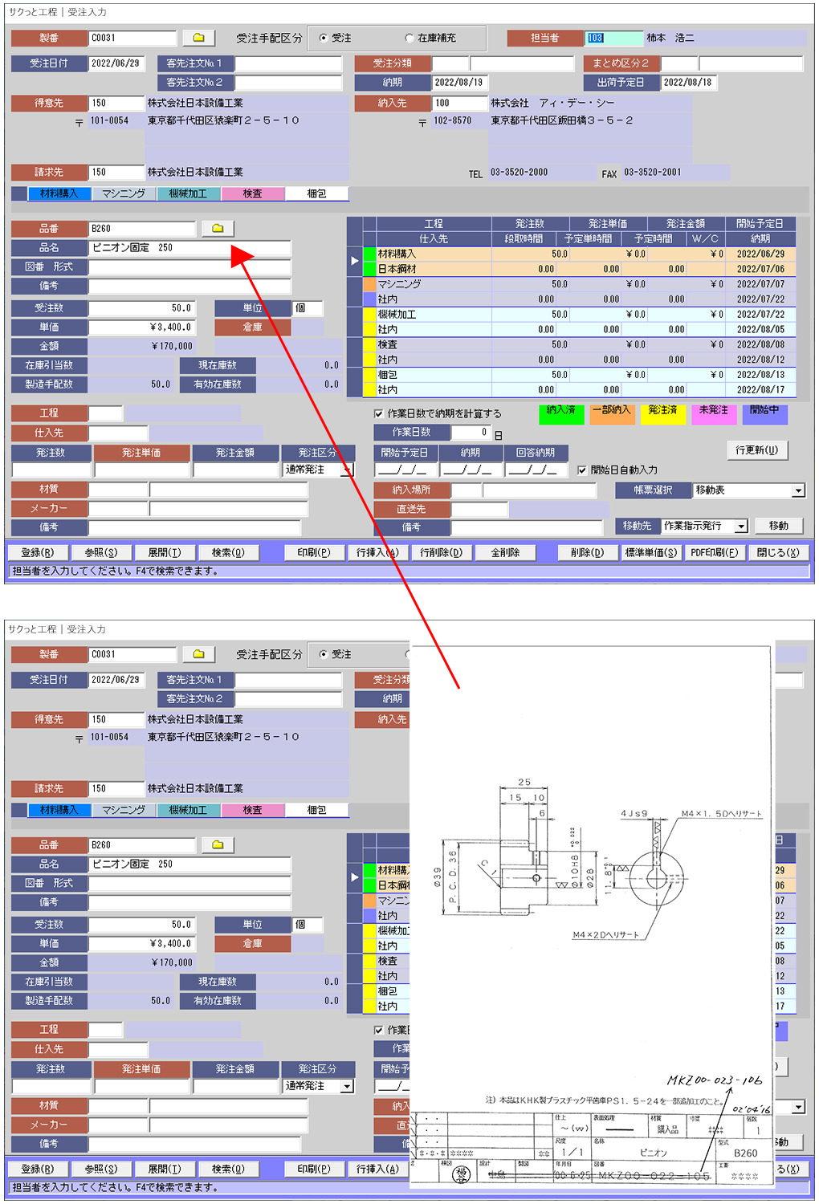The width and height of the screenshot is (819, 1204).
Task: Click the 標準単価(S) button
Action: coord(650,552)
